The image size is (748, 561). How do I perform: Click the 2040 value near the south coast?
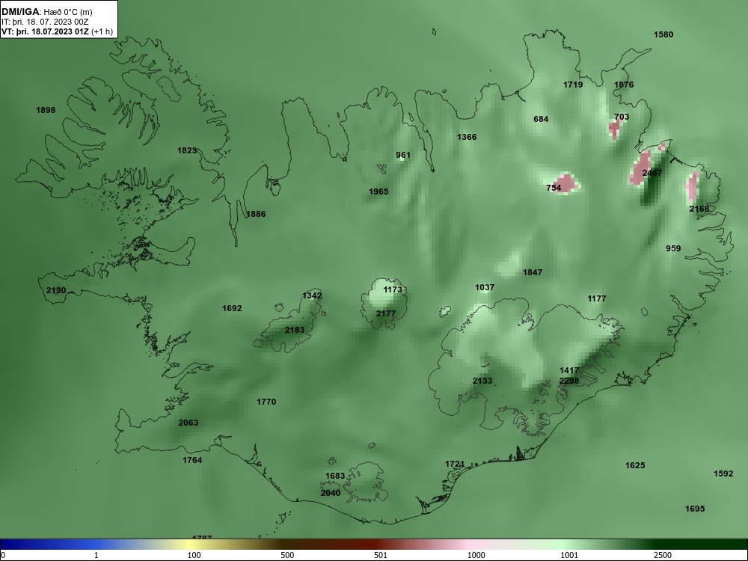(x=330, y=493)
